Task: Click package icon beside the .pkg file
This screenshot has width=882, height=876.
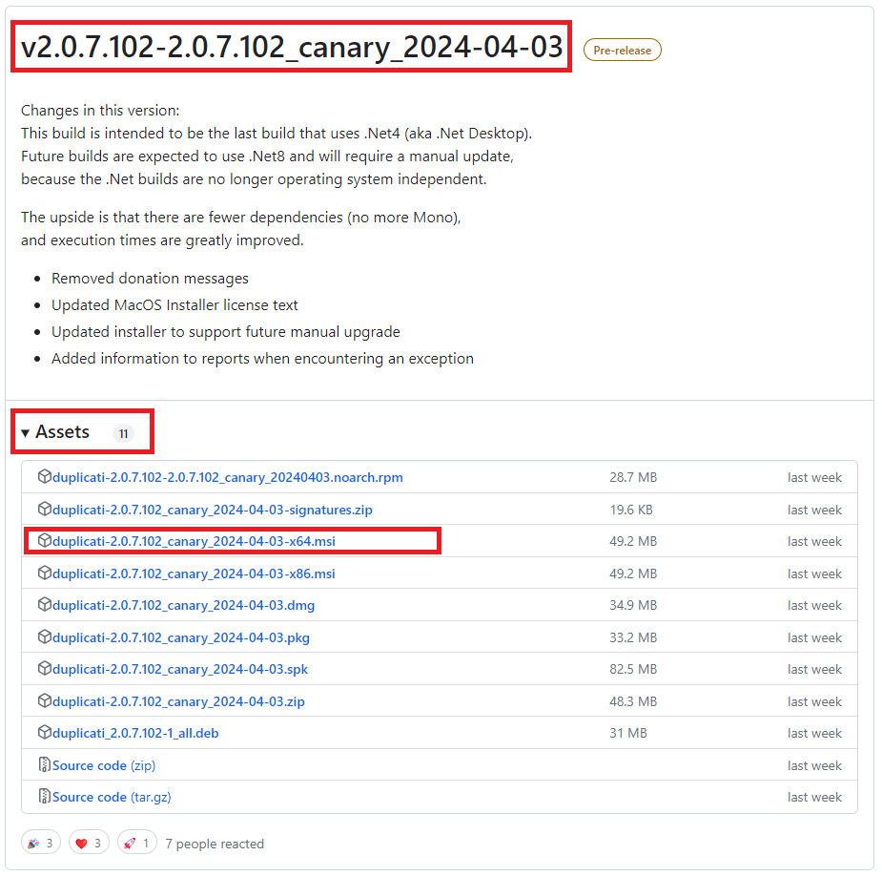Action: coord(45,636)
